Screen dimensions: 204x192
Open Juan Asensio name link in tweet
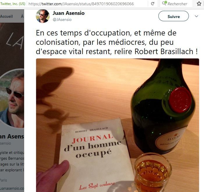pos(69,13)
